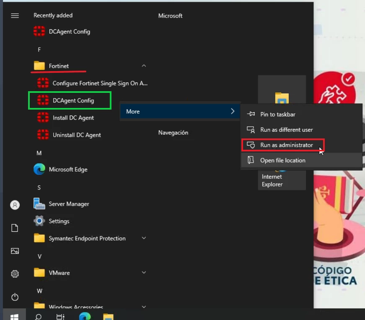365x320 pixels.
Task: Click the Recently added heading
Action: [53, 15]
